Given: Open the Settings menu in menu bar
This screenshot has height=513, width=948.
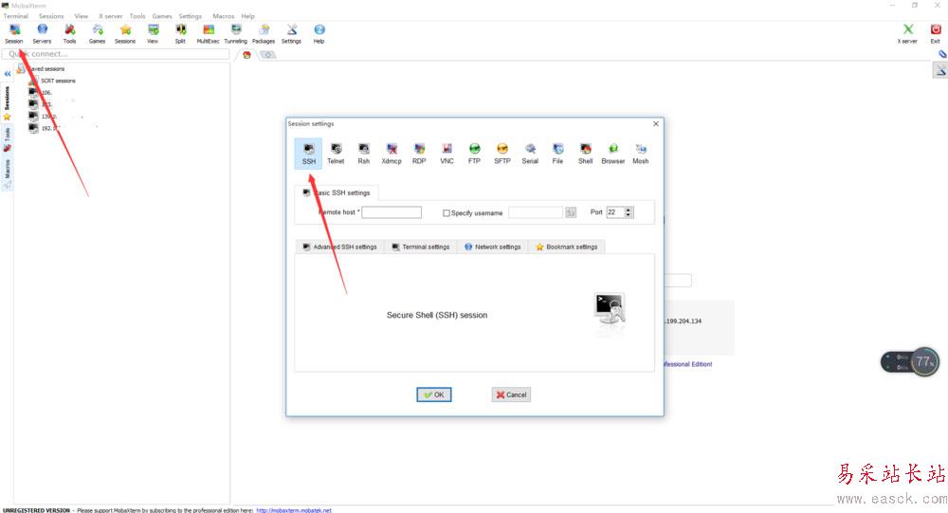Looking at the screenshot, I should [190, 16].
